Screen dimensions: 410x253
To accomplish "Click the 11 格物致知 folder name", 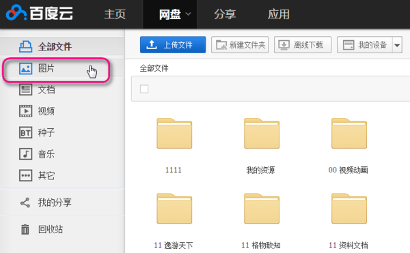I will click(261, 245).
